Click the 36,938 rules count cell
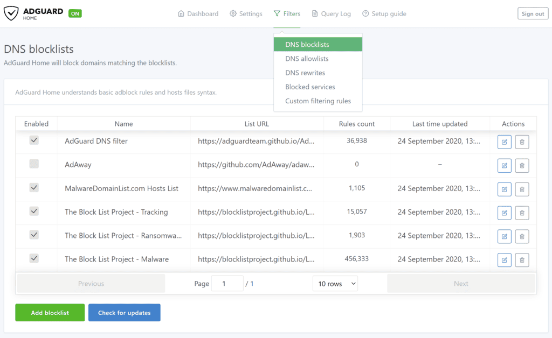 click(x=357, y=140)
